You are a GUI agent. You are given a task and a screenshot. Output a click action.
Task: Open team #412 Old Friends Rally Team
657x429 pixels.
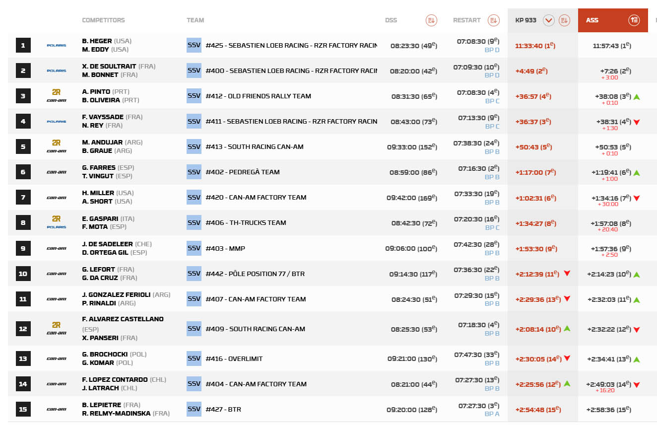258,96
